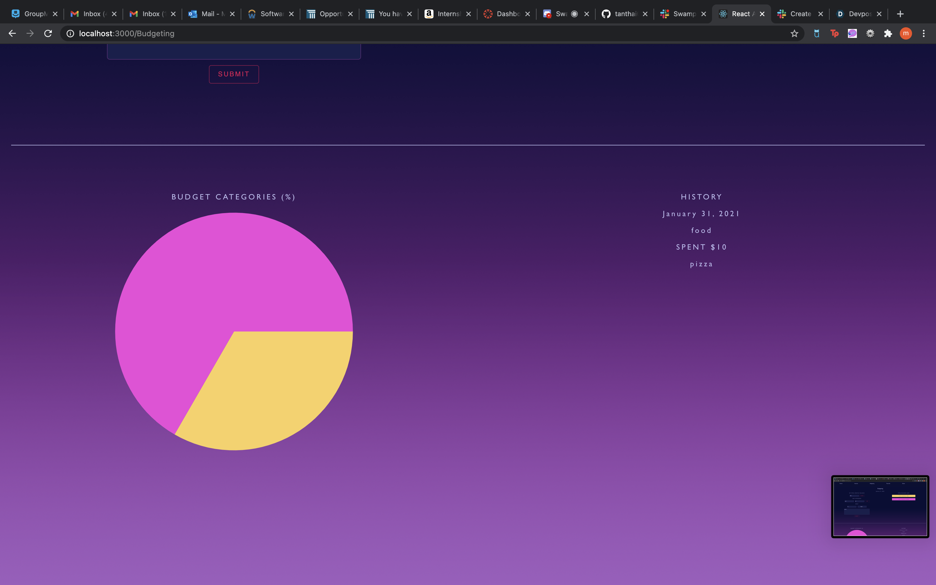The height and width of the screenshot is (585, 936).
Task: Click the orange profile avatar
Action: 906,34
